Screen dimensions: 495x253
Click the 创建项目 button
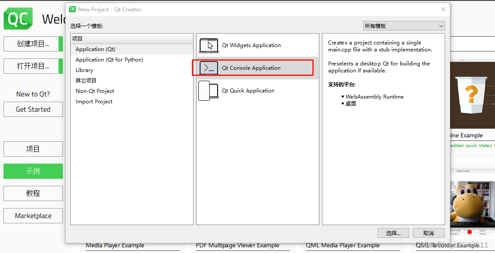coord(33,44)
